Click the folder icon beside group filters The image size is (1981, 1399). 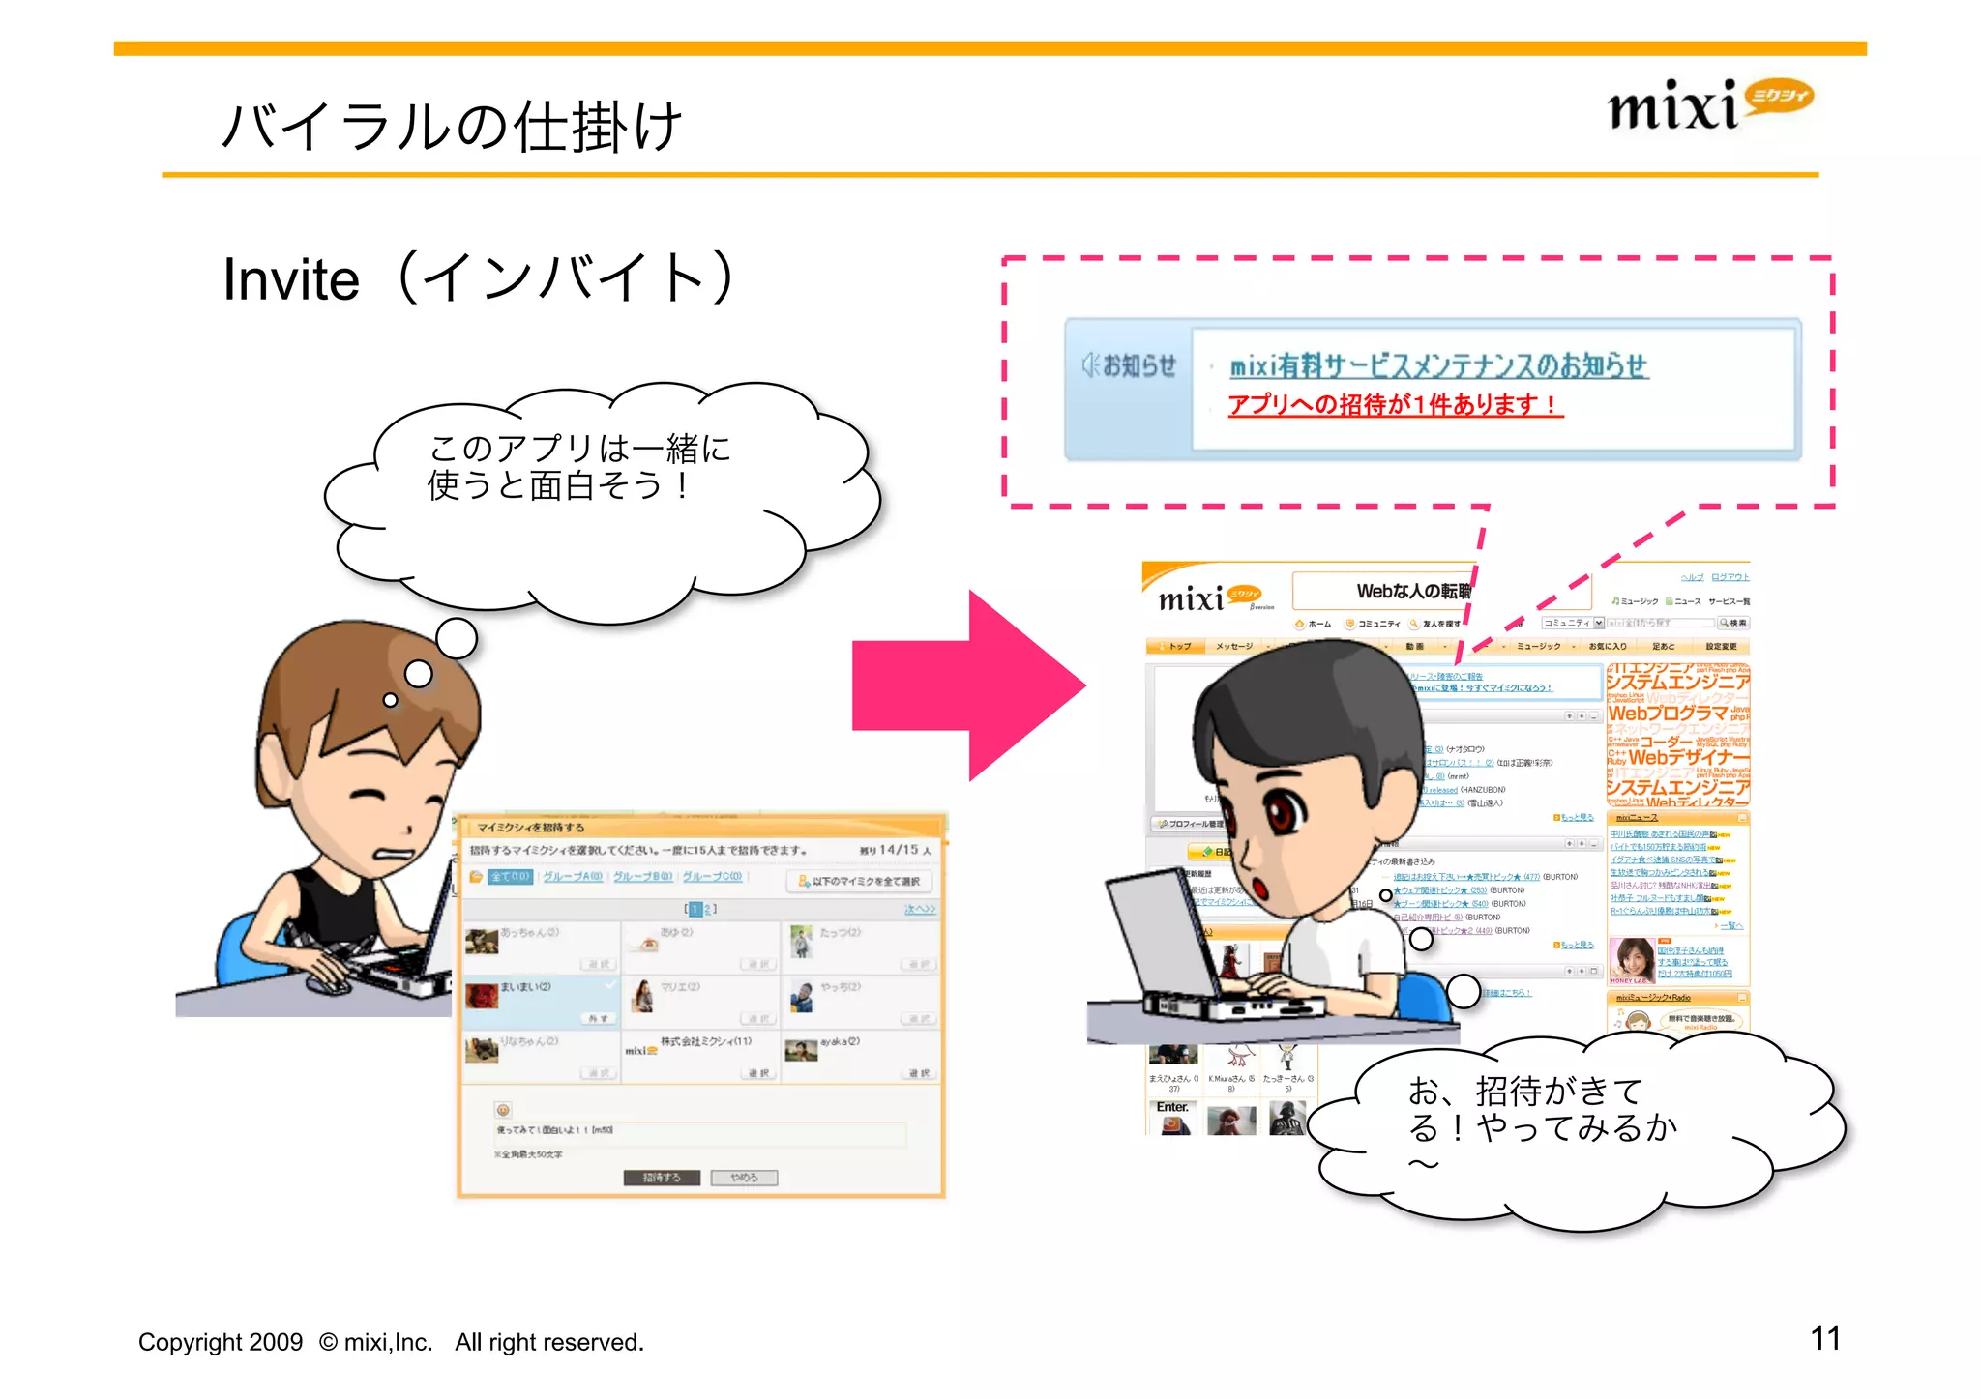click(x=476, y=877)
